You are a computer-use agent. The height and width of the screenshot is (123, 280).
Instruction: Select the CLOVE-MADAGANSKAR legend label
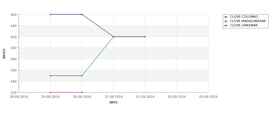pyautogui.click(x=248, y=21)
